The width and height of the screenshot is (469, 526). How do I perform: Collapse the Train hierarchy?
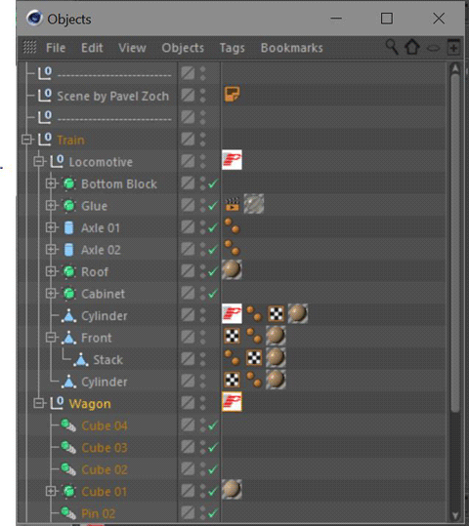(27, 140)
